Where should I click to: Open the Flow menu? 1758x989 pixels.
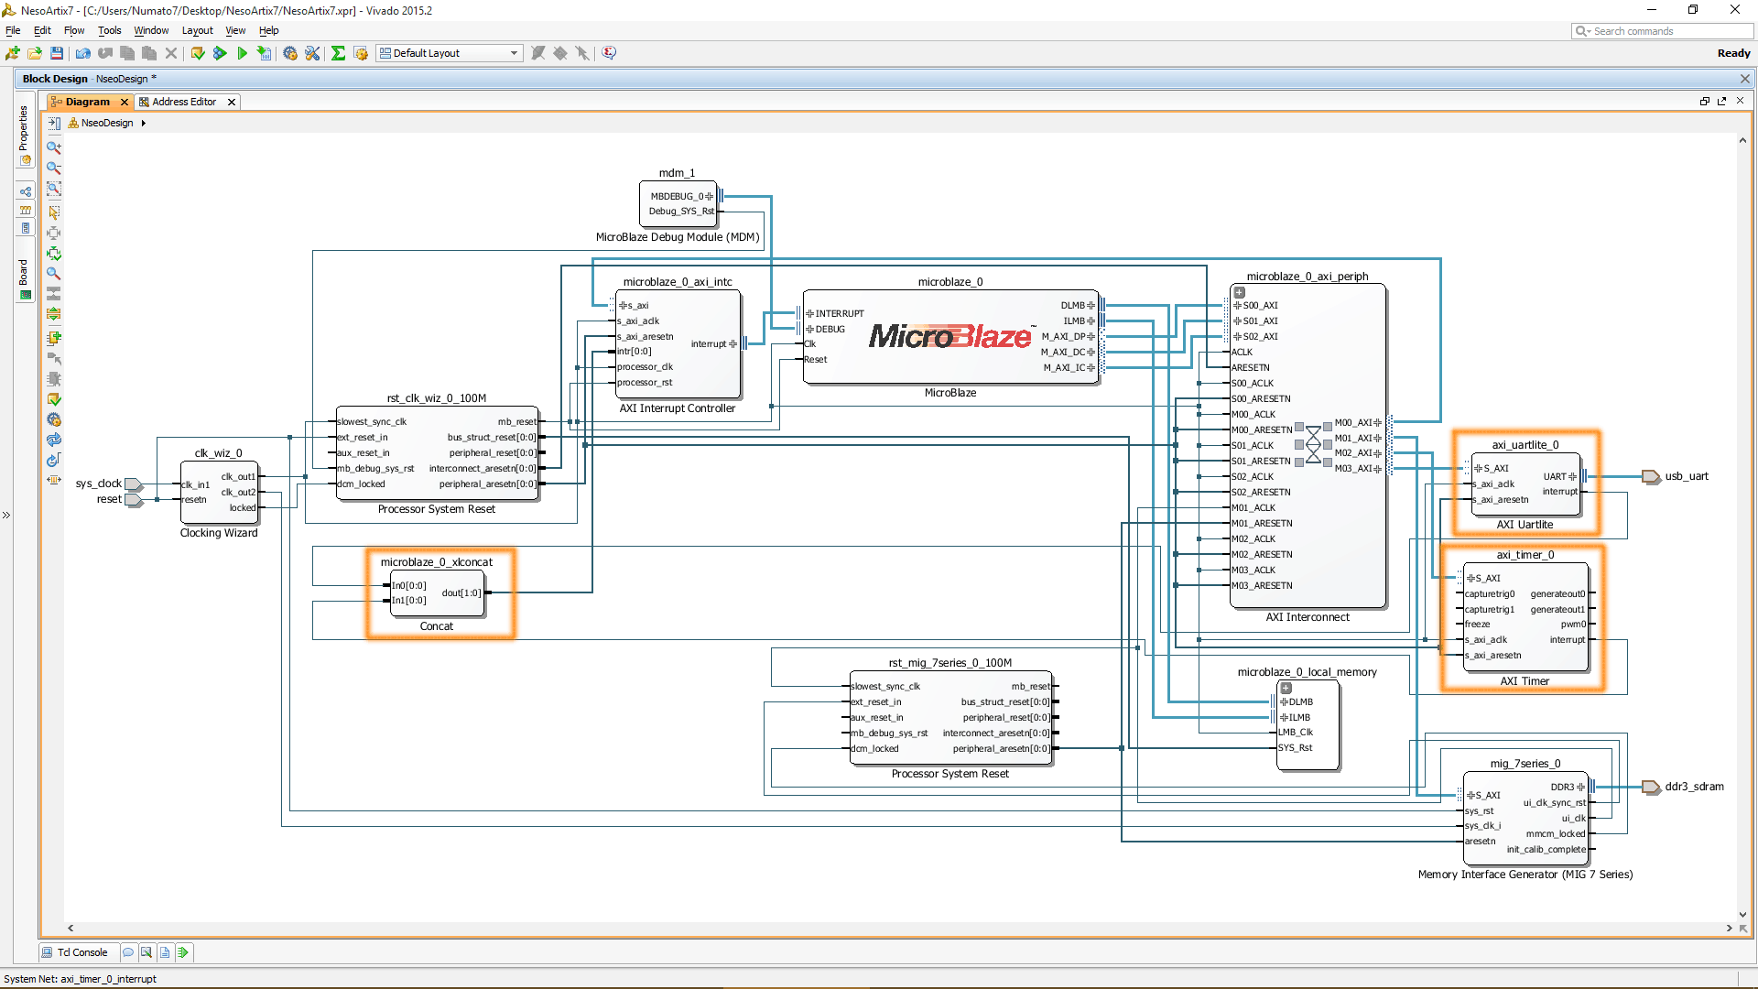pyautogui.click(x=73, y=30)
